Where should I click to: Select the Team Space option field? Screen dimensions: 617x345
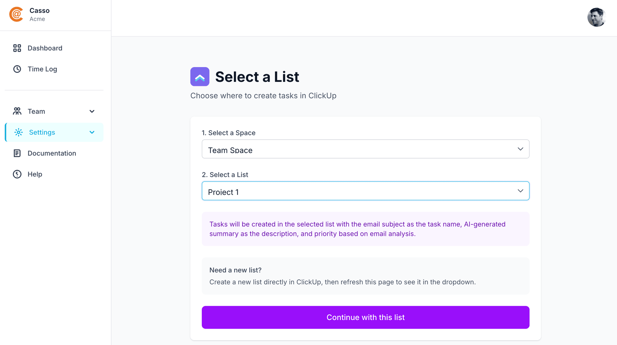pyautogui.click(x=321, y=149)
